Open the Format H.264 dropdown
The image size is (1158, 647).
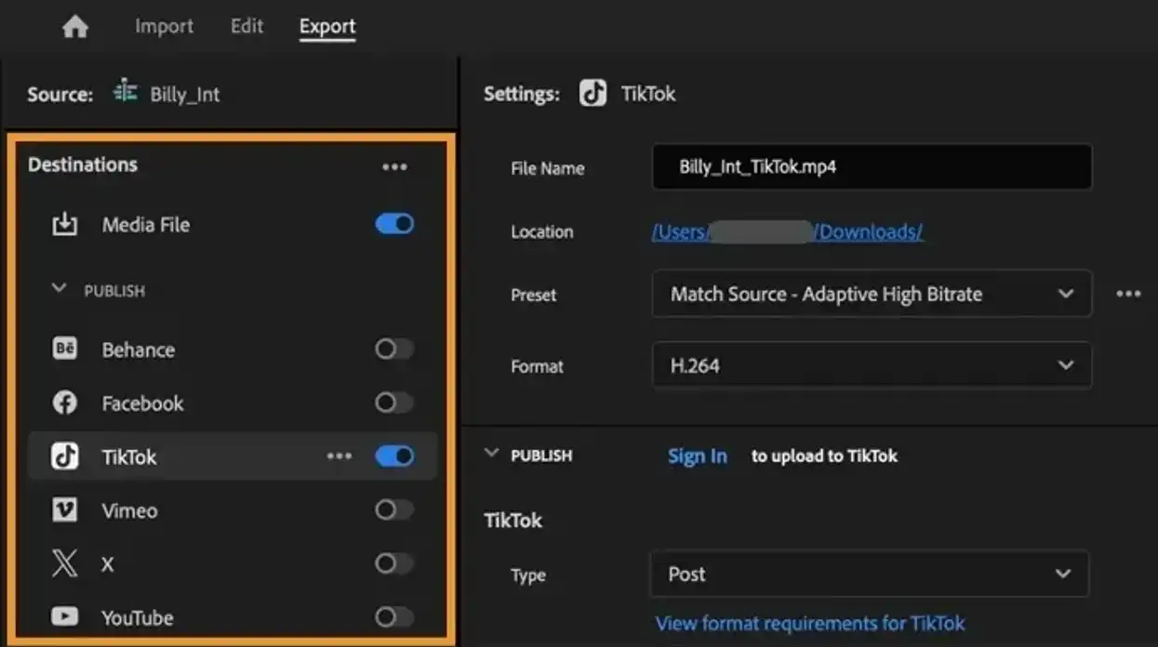pyautogui.click(x=872, y=365)
